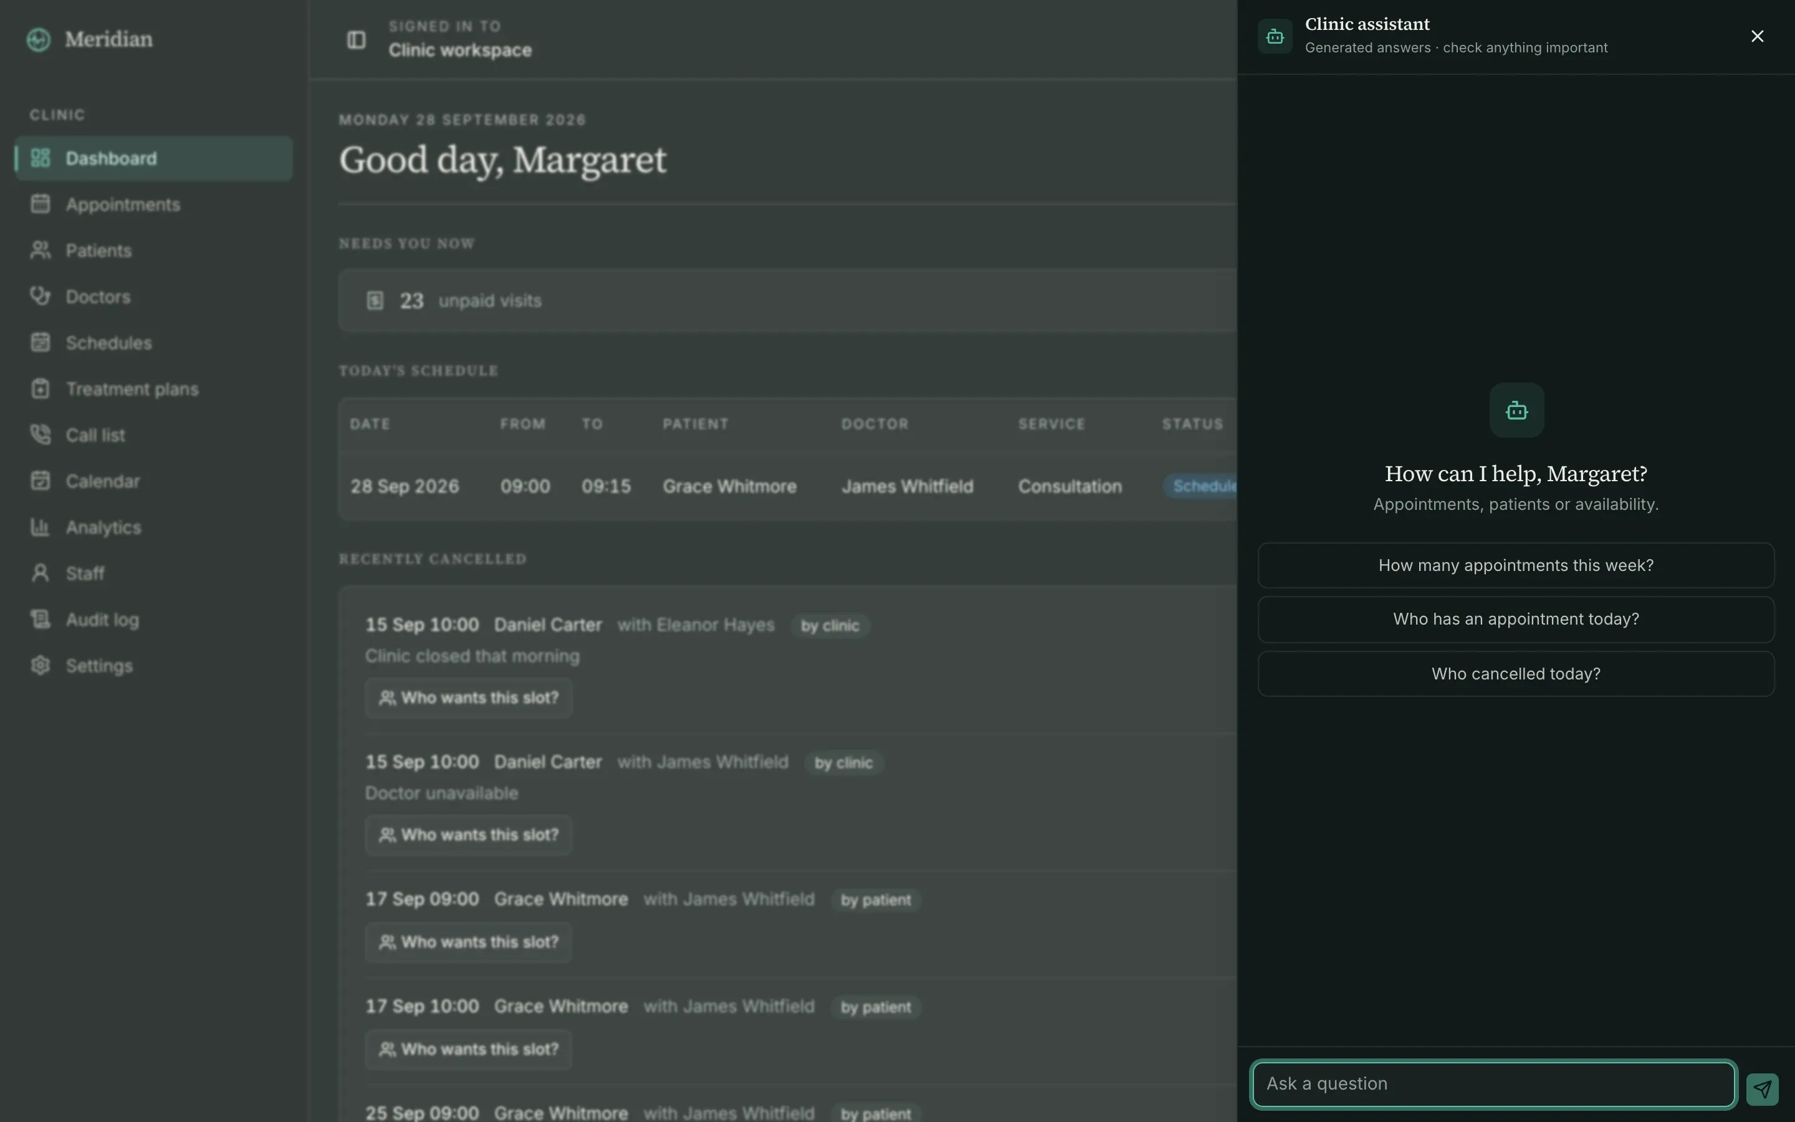
Task: Click the Settings gear icon
Action: click(40, 666)
